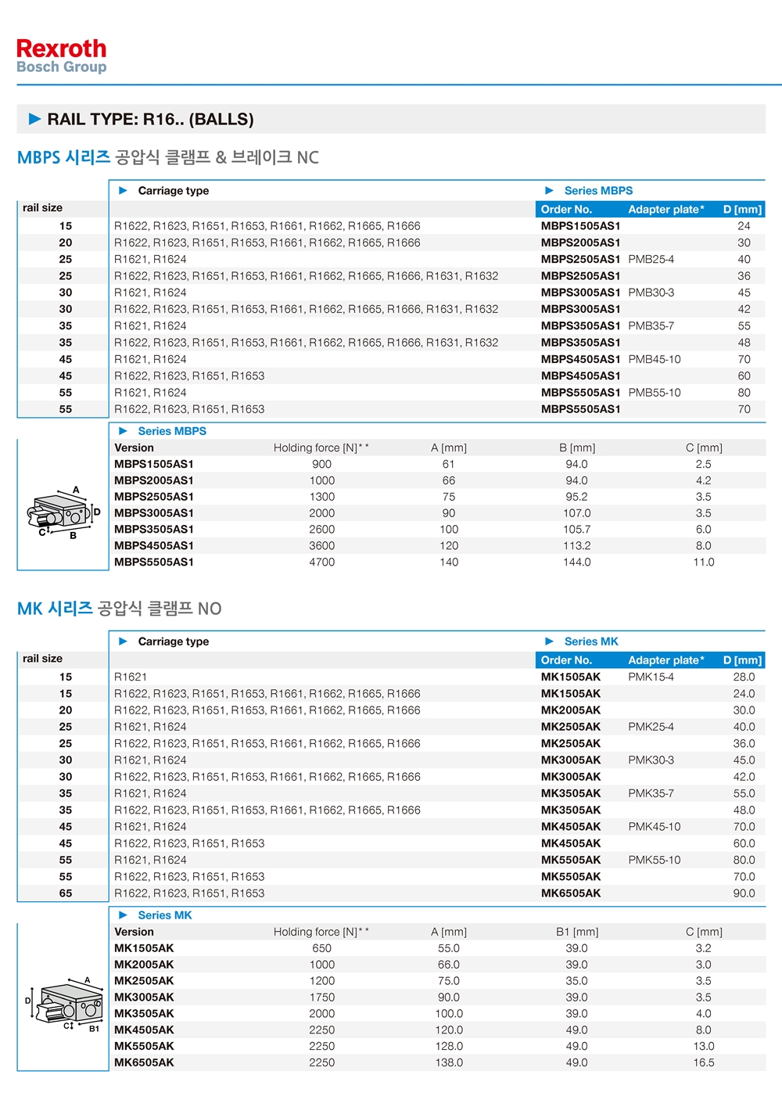782x1107 pixels.
Task: Click the holding force value 4700
Action: tap(322, 562)
